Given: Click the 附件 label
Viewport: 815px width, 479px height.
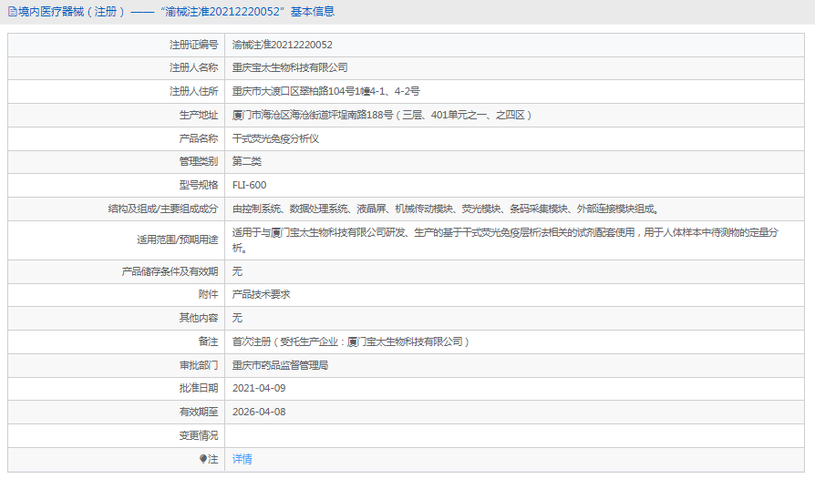Looking at the screenshot, I should coord(209,295).
